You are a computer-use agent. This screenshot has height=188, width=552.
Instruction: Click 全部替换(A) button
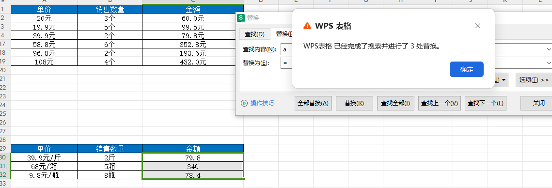[x=313, y=103]
